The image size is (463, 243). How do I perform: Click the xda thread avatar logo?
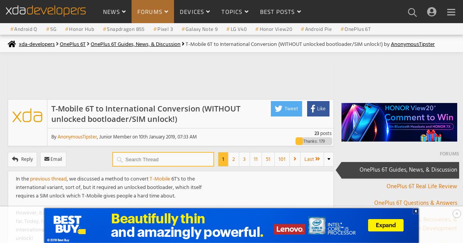(x=27, y=116)
